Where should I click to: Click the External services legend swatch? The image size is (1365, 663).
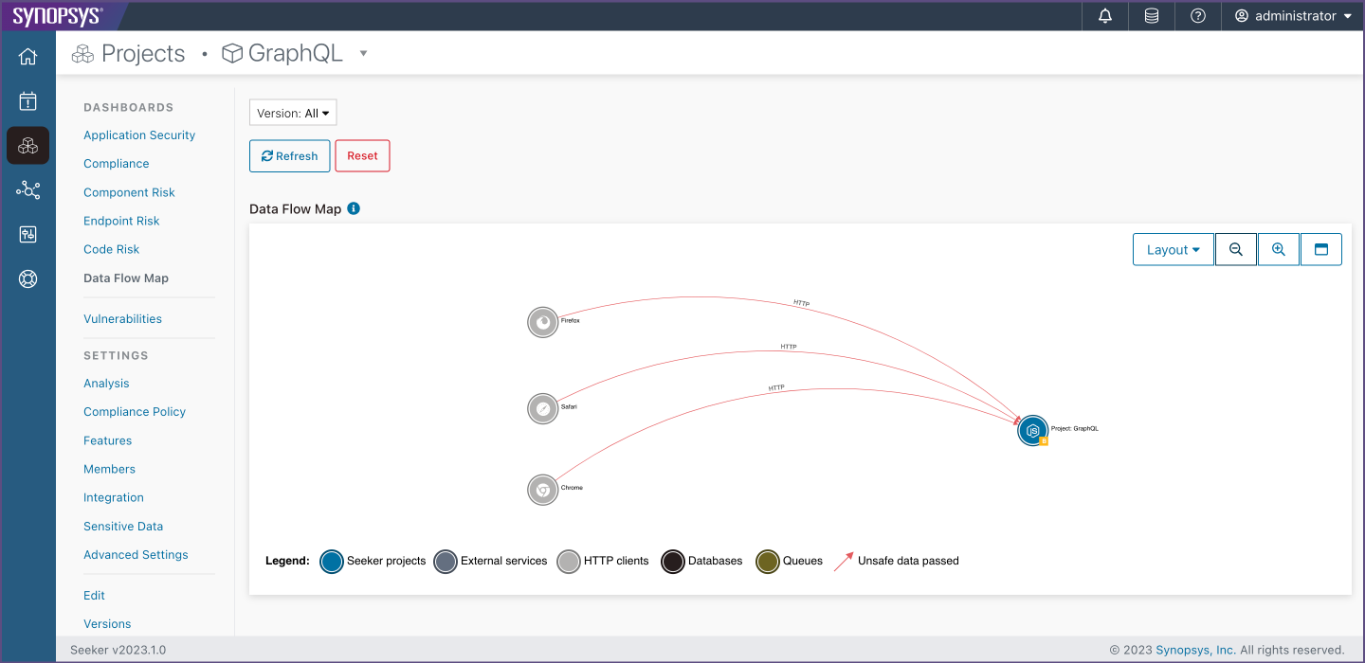coord(445,562)
